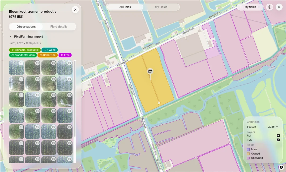286x172 pixels.
Task: Click the 'PixelFarming Import' label
Action: [x=28, y=37]
